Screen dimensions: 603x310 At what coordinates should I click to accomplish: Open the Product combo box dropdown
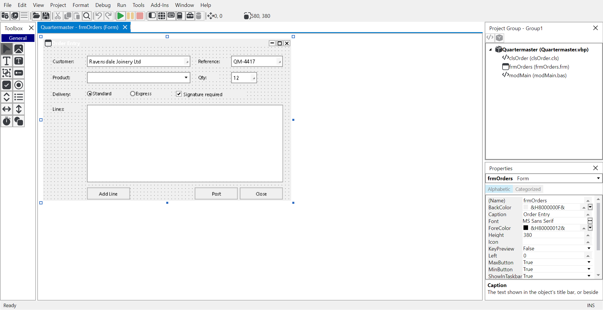[186, 77]
